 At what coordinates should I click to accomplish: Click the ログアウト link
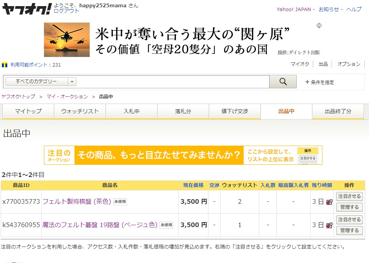pyautogui.click(x=67, y=11)
